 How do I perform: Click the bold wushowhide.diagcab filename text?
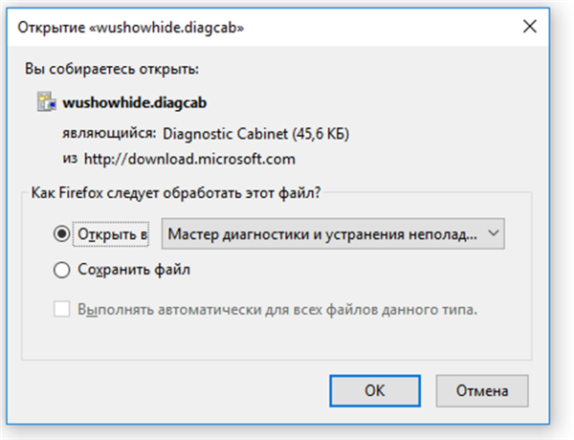point(134,103)
